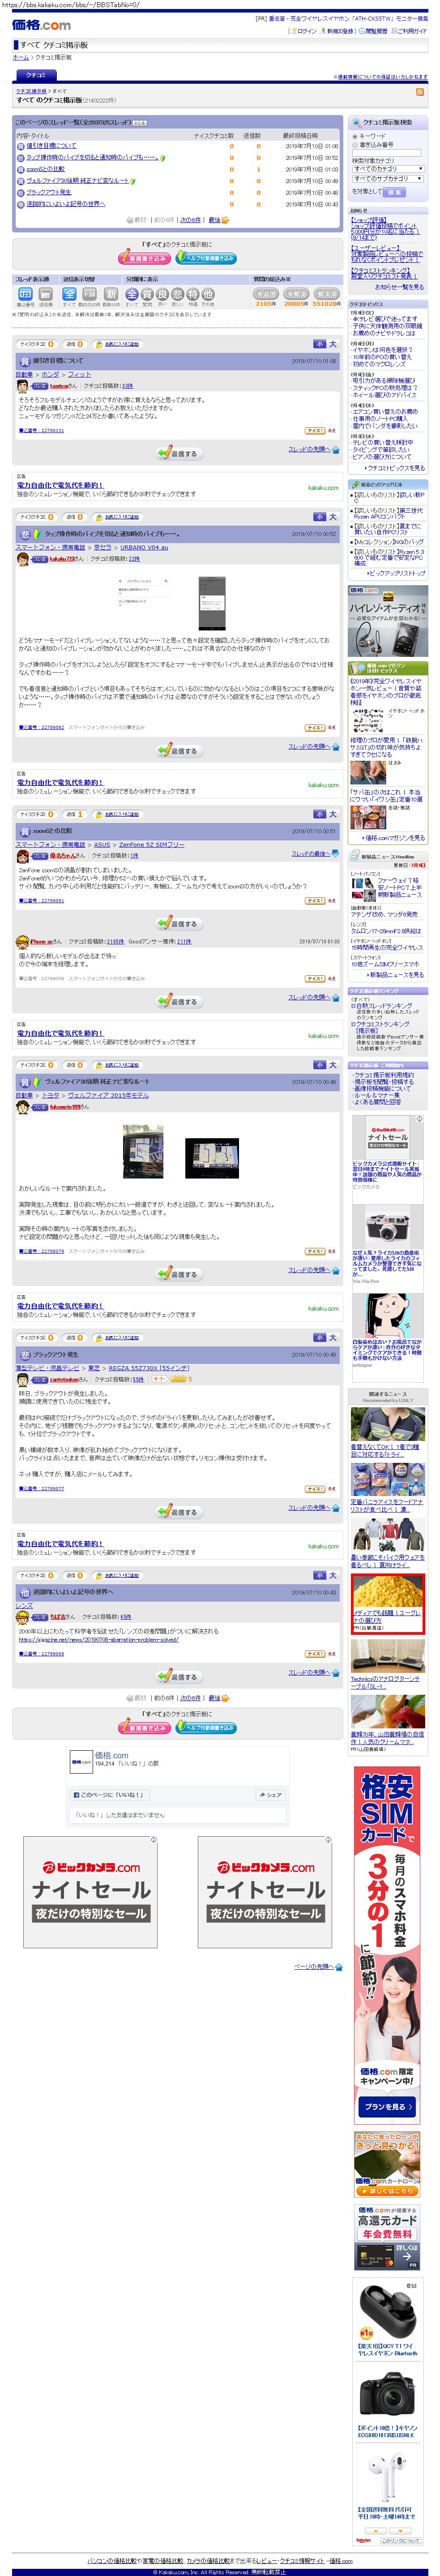
Task: Select the キーワード radio button
Action: (354, 136)
